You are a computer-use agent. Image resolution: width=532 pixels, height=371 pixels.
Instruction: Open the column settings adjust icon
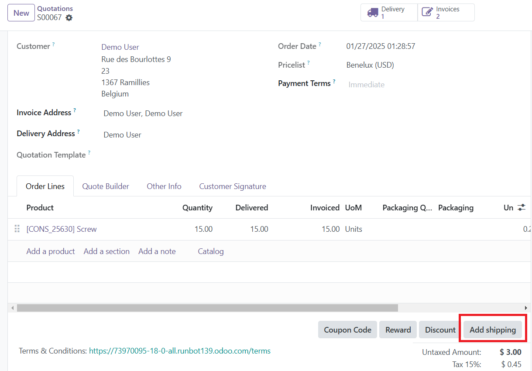click(522, 208)
